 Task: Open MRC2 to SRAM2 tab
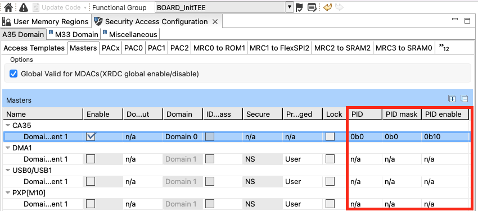pyautogui.click(x=342, y=48)
